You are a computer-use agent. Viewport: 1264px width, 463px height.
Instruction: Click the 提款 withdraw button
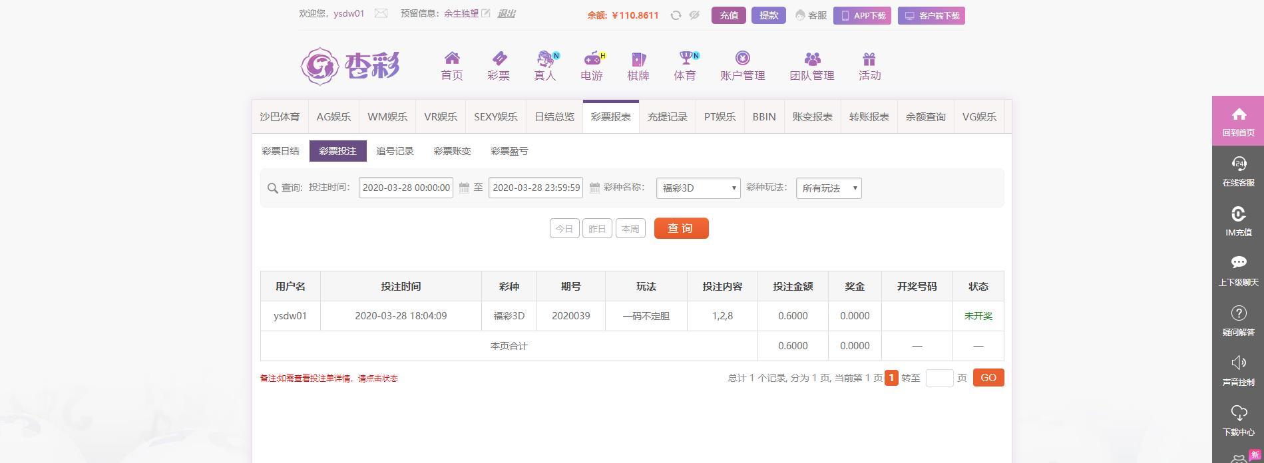pyautogui.click(x=769, y=15)
